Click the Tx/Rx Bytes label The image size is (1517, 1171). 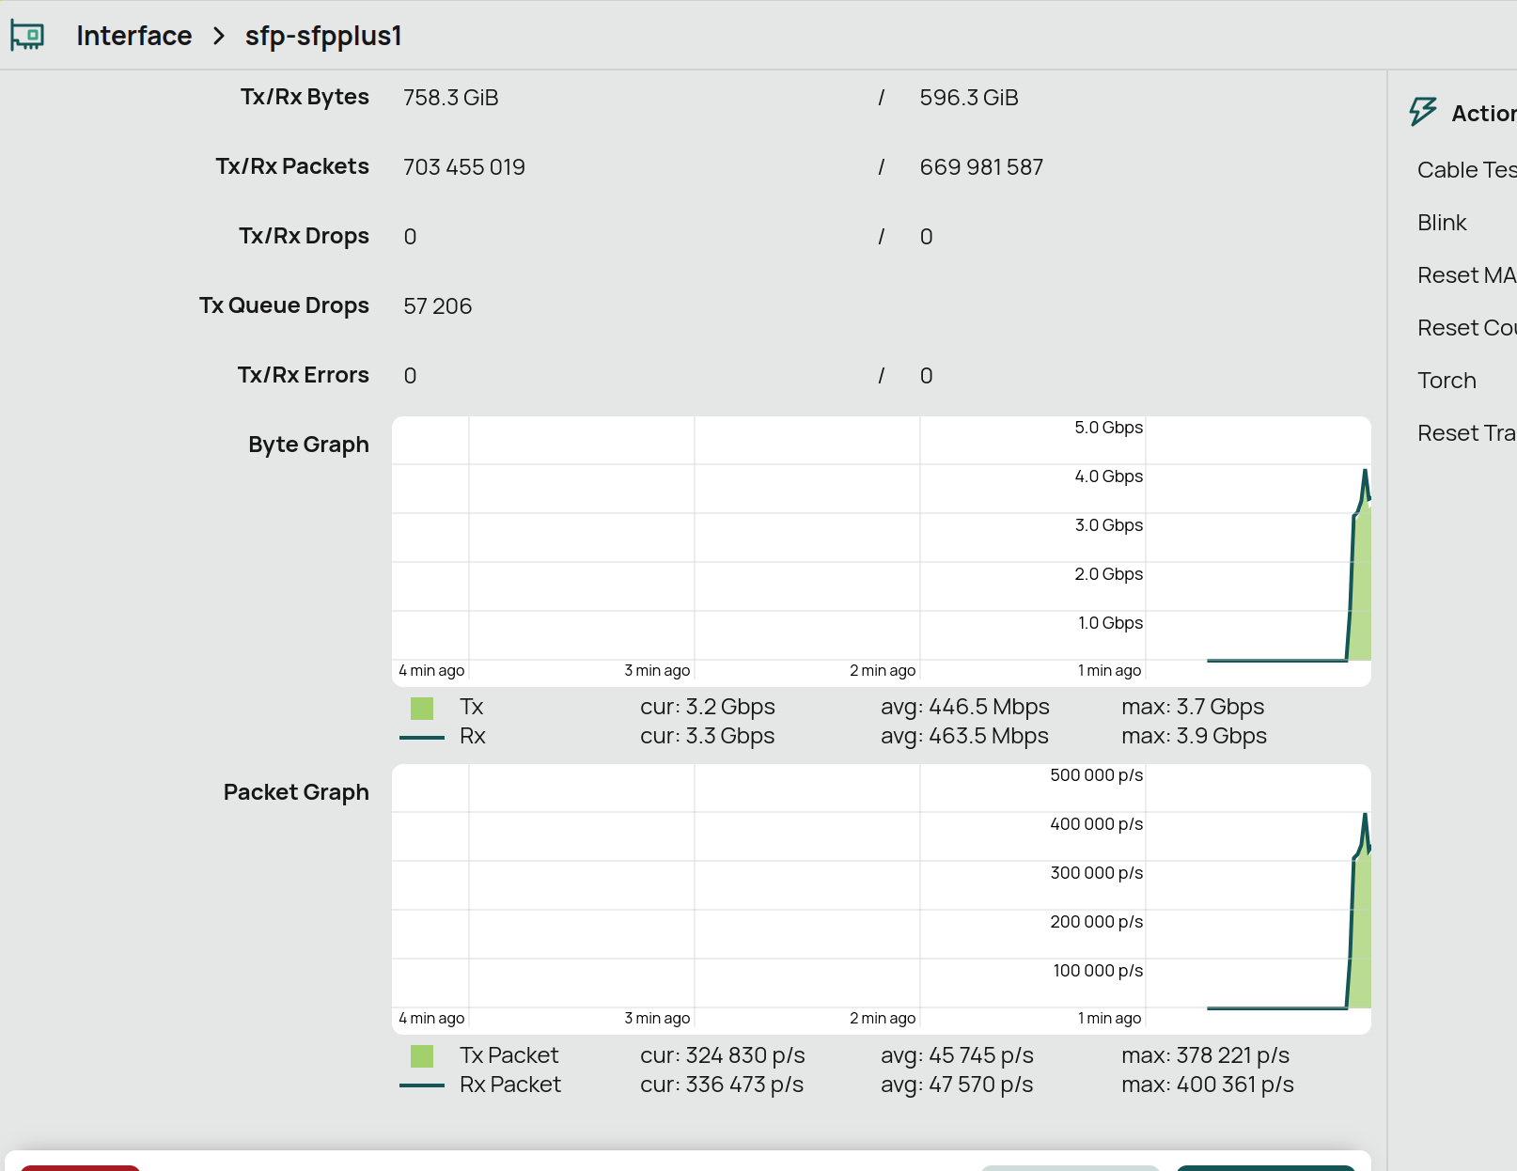305,97
